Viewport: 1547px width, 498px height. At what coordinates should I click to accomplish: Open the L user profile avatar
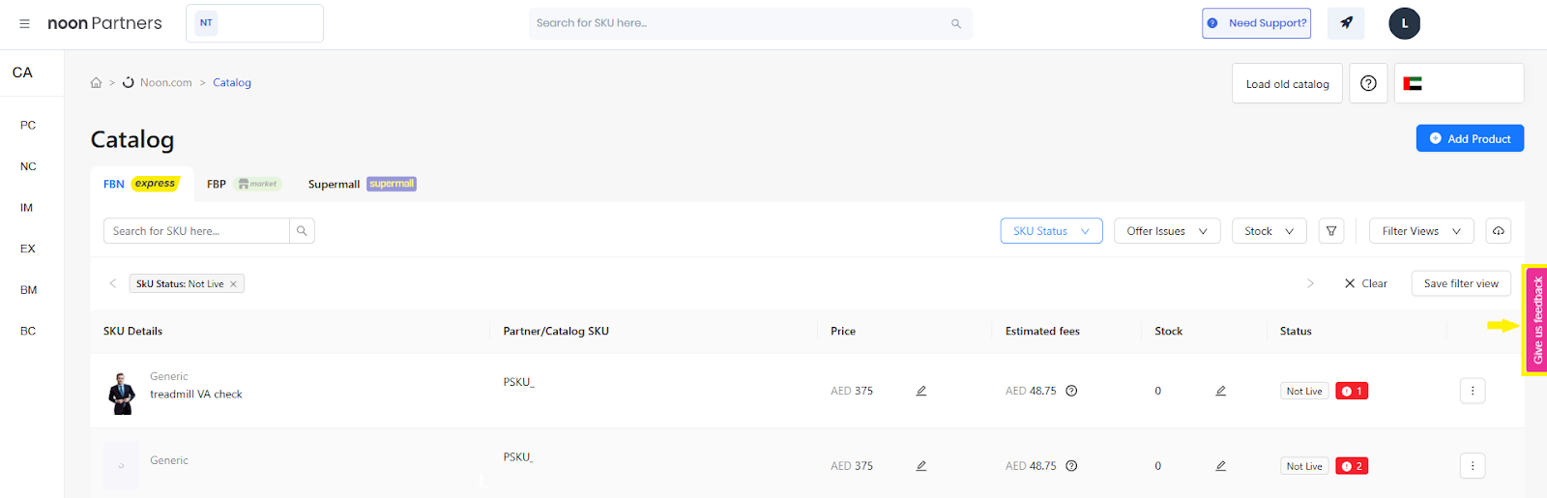1405,23
